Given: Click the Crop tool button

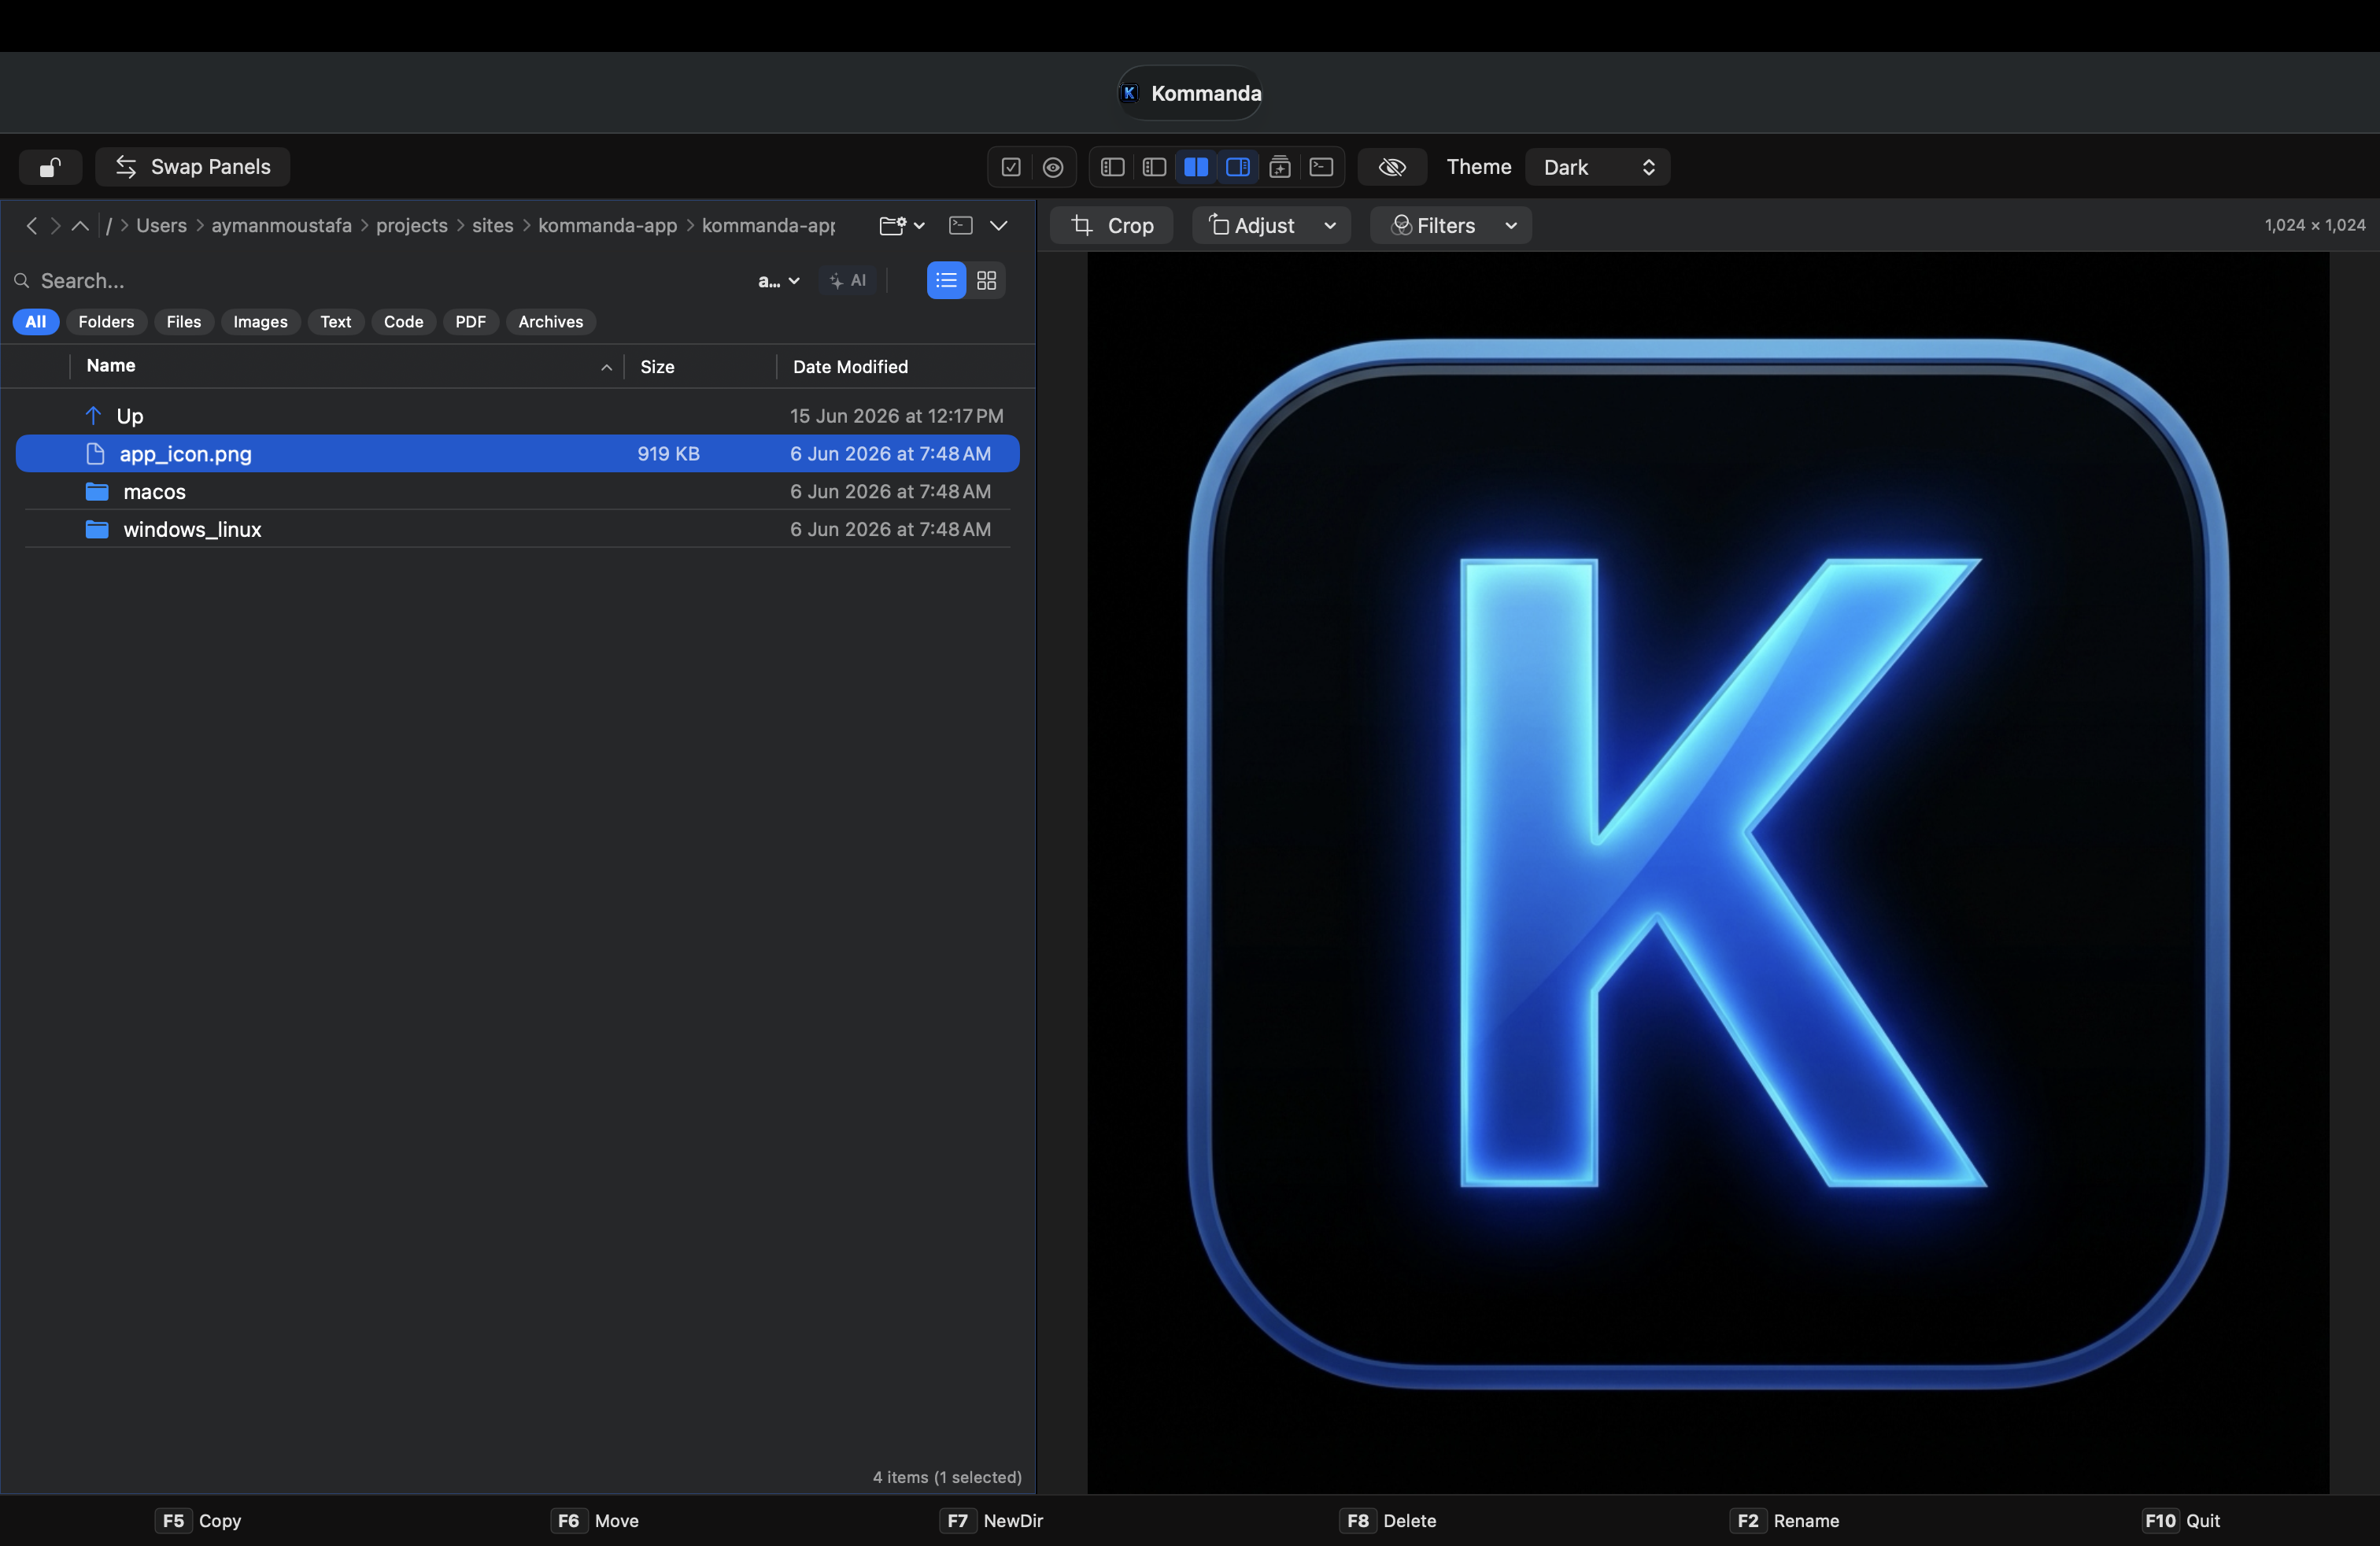Looking at the screenshot, I should click(1112, 226).
